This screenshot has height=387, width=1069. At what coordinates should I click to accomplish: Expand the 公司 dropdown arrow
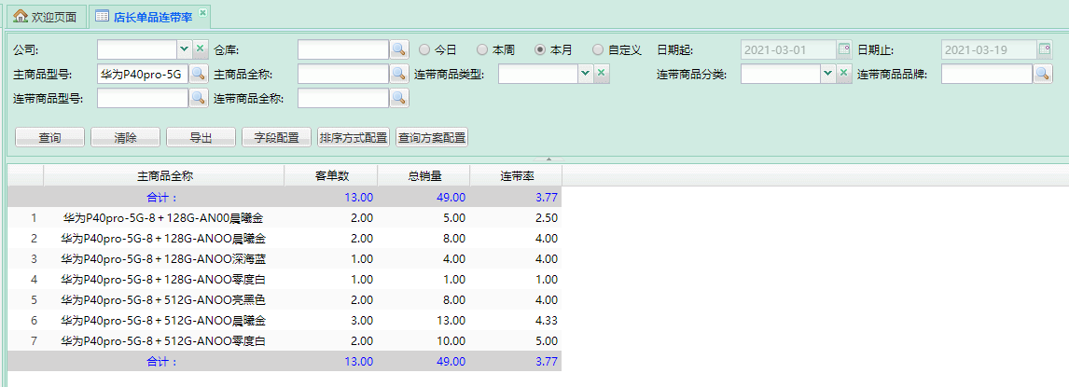point(184,49)
